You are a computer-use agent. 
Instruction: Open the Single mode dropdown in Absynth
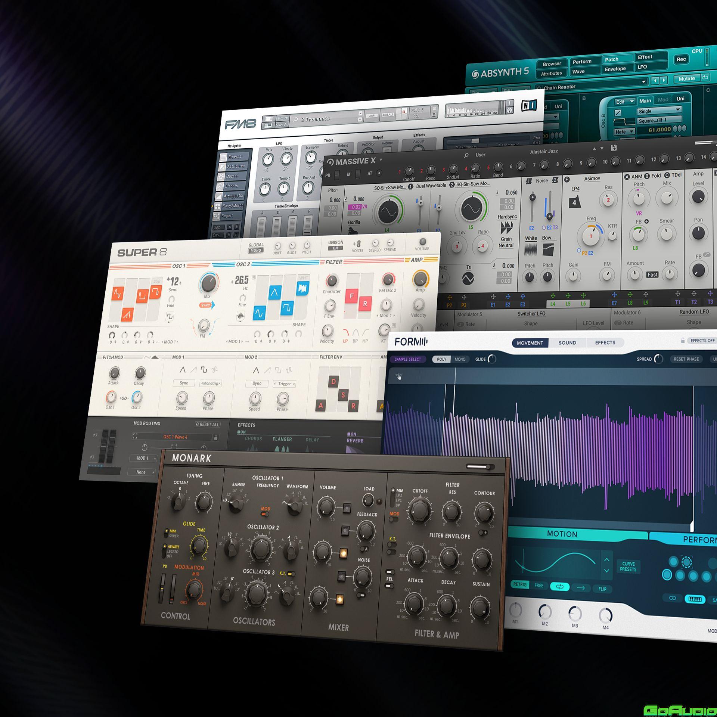pos(659,111)
